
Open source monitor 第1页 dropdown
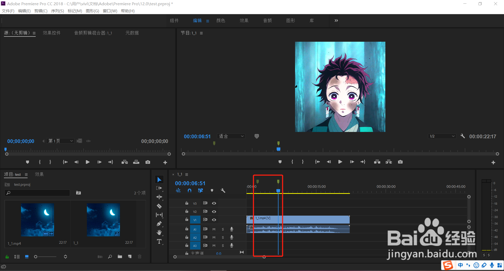click(x=60, y=141)
